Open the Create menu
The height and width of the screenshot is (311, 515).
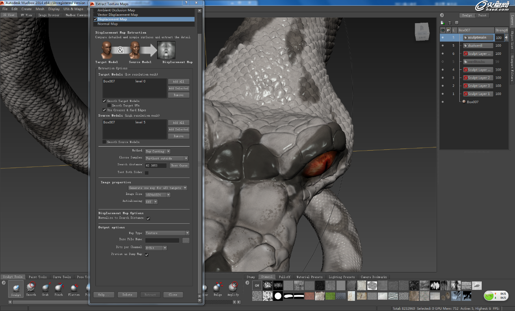26,9
